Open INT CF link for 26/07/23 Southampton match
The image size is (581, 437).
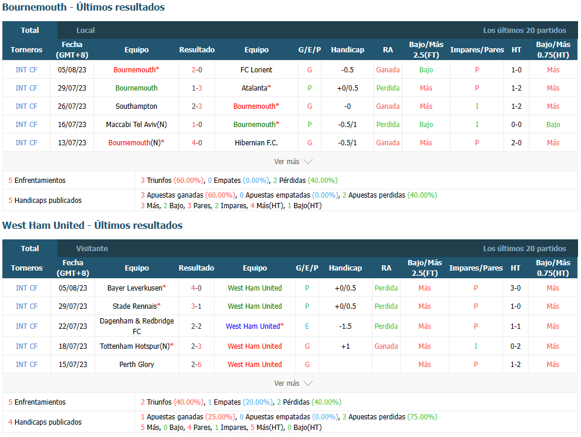26,106
